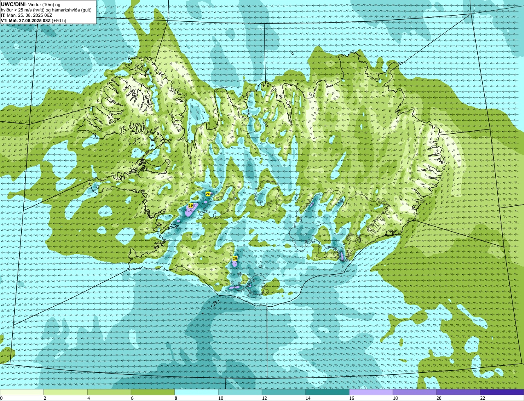Click the scale label '8'
Image resolution: width=524 pixels, height=401 pixels.
point(176,398)
